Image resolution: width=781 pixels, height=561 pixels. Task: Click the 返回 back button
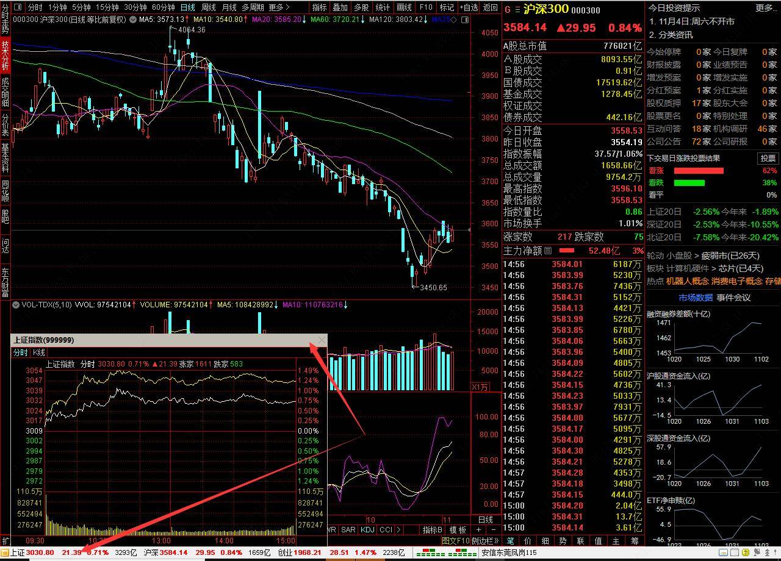pos(490,7)
